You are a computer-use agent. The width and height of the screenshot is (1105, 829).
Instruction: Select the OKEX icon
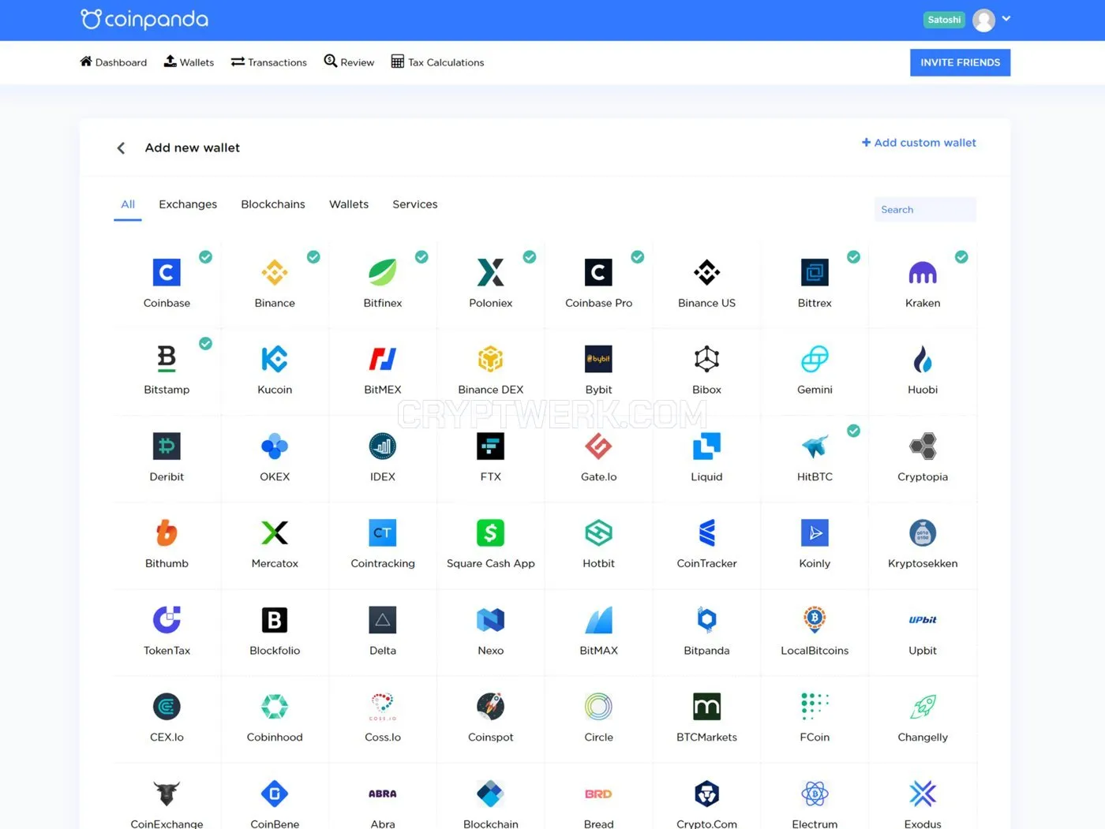(275, 446)
